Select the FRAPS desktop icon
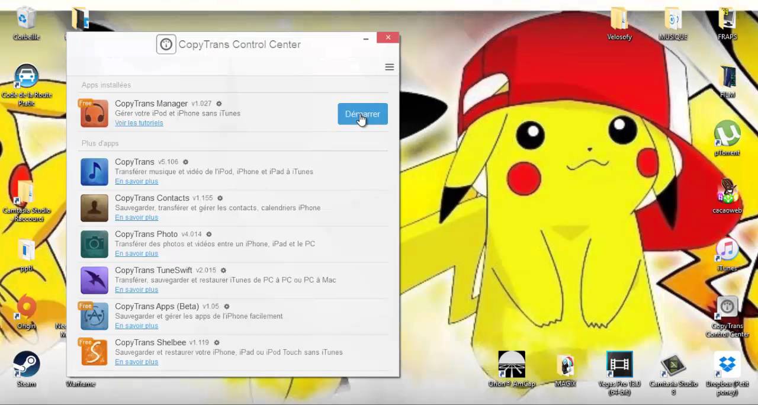The image size is (758, 405). (x=727, y=24)
